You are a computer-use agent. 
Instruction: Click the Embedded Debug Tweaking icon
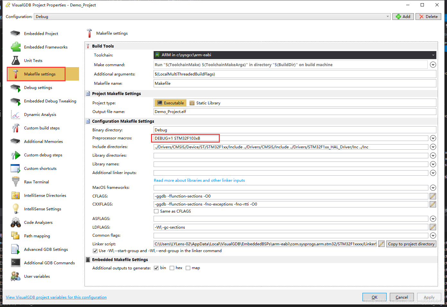click(x=15, y=101)
